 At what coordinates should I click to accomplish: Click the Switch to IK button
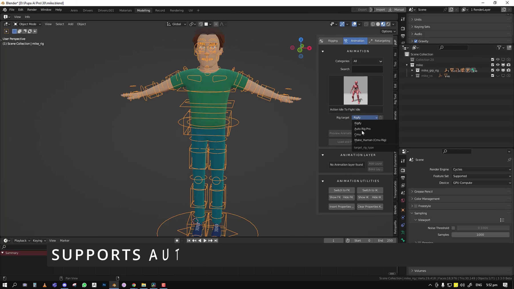[x=370, y=190]
